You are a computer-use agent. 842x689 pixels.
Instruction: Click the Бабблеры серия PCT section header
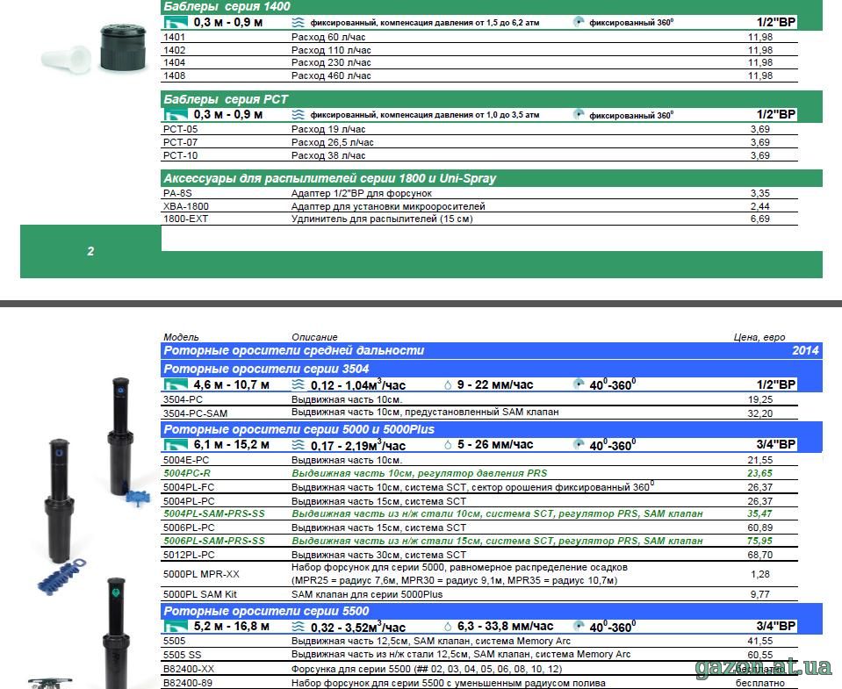(x=492, y=99)
